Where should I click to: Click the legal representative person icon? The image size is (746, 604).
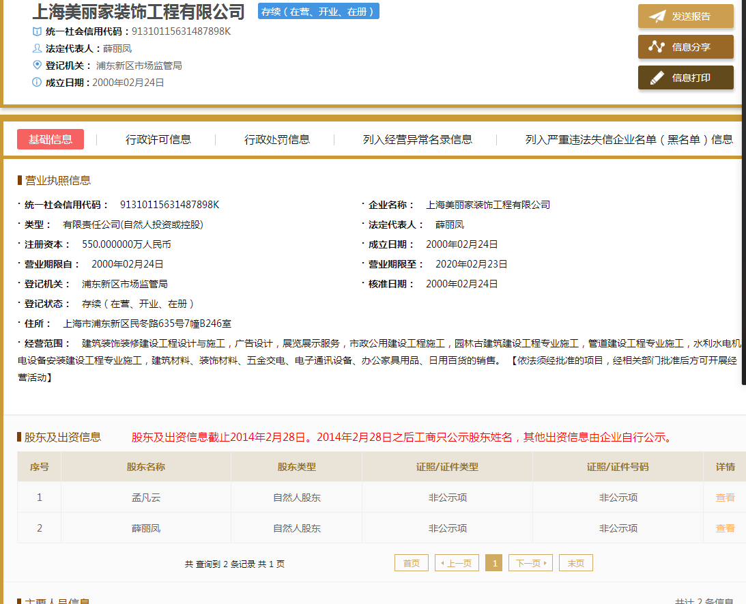[38, 48]
